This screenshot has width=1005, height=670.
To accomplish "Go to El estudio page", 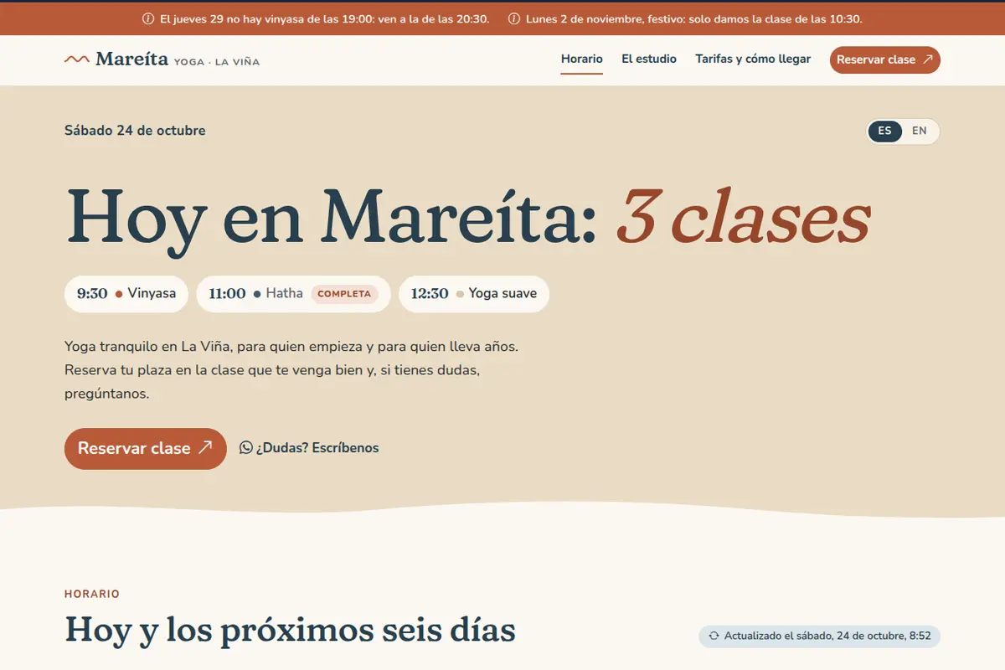I will [649, 59].
